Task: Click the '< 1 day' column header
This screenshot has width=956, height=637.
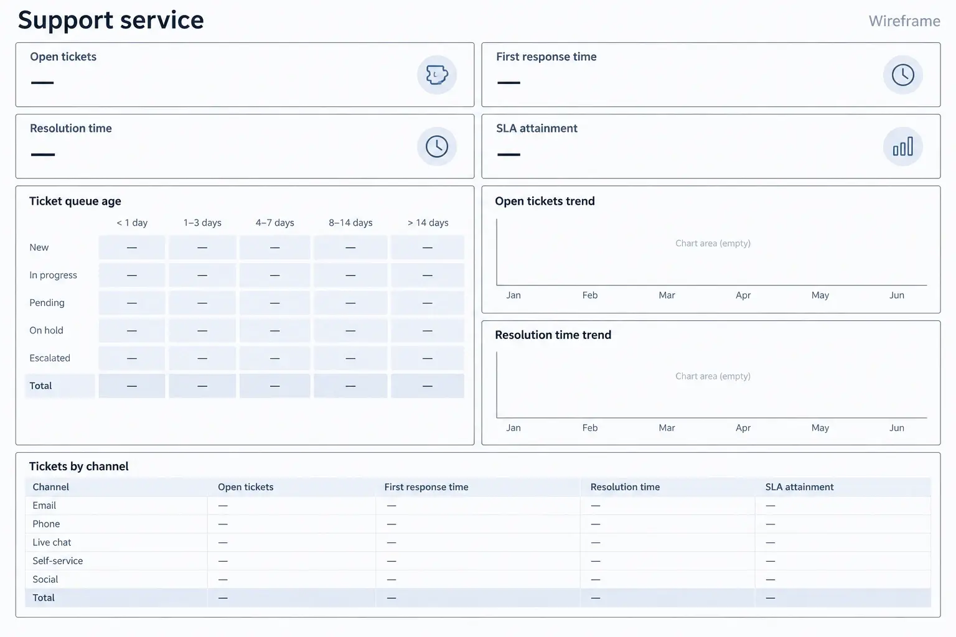Action: [x=132, y=223]
